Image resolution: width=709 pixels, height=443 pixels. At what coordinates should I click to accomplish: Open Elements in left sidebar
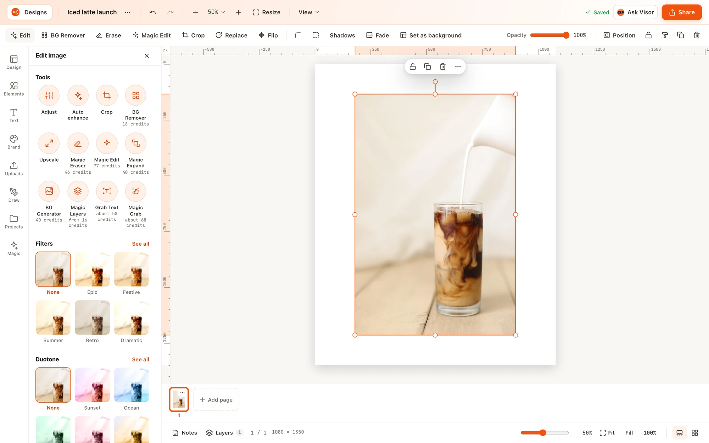click(x=14, y=89)
